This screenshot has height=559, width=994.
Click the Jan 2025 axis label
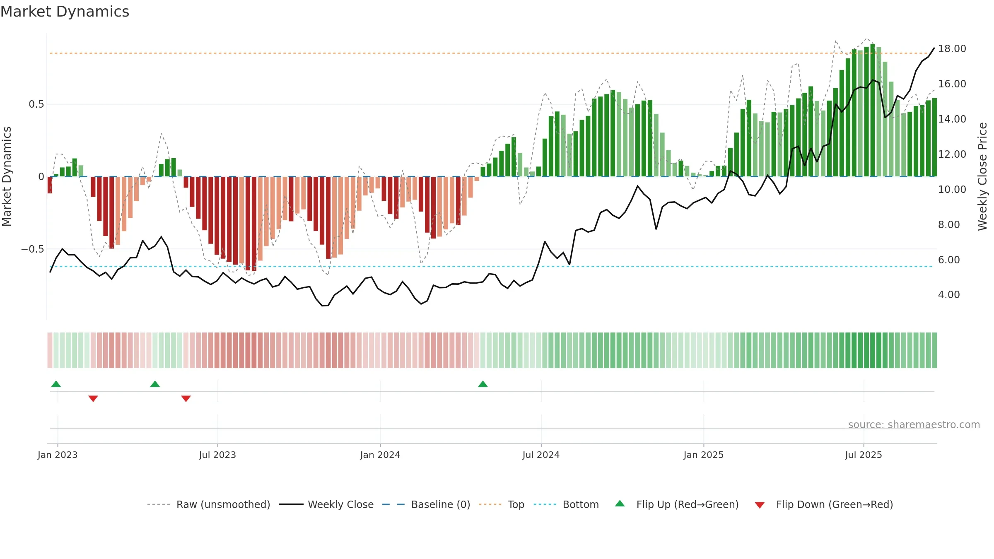click(x=704, y=455)
